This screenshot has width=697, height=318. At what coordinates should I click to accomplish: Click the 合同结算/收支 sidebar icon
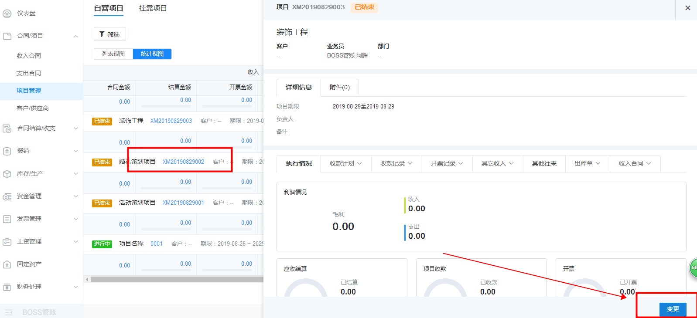(7, 129)
